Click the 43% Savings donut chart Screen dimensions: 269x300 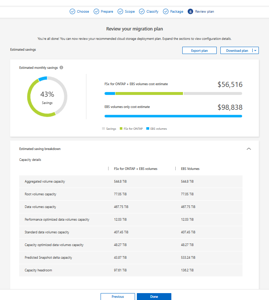tap(47, 96)
